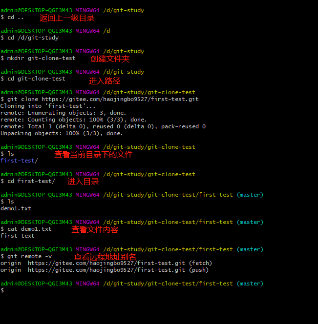The width and height of the screenshot is (318, 324).
Task: Click the 'cd ..' command line
Action: point(12,17)
